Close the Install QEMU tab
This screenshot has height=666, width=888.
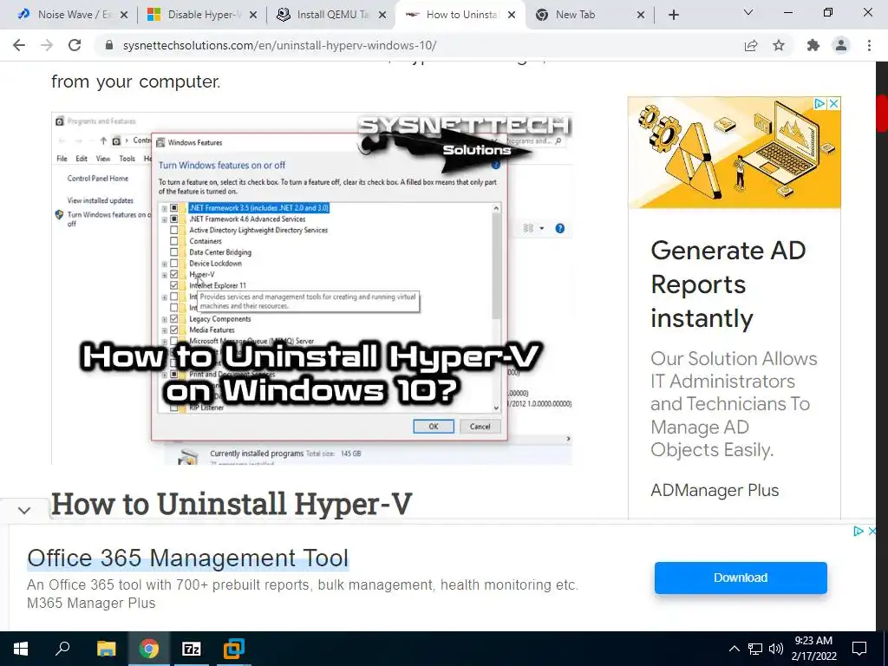click(x=382, y=16)
